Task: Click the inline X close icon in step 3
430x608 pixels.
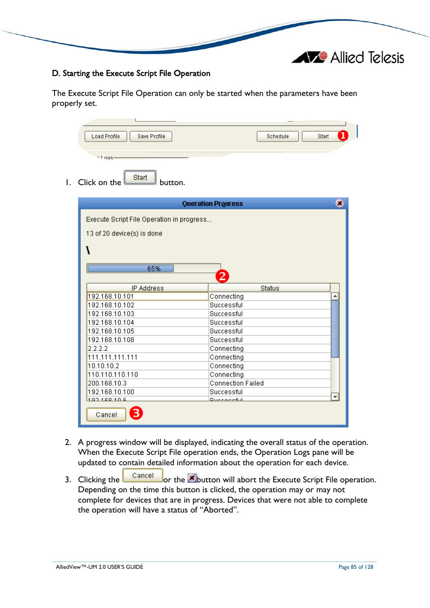Action: [192, 478]
